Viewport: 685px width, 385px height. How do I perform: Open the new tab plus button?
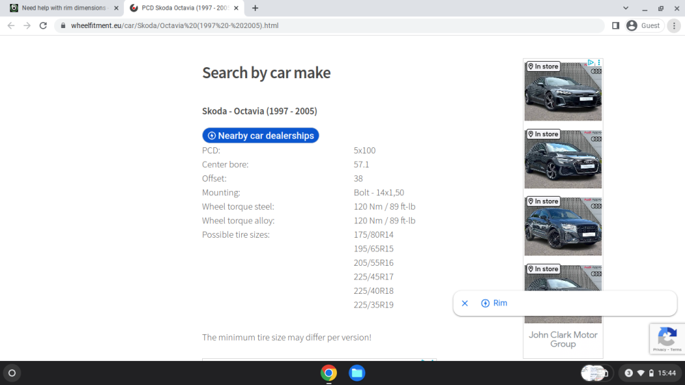click(255, 8)
